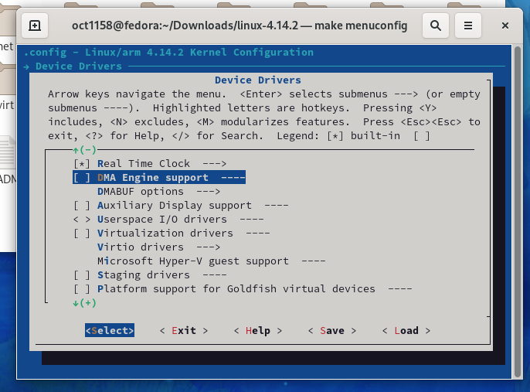Select Platform support for Goldfish entry
The width and height of the screenshot is (530, 392).
[x=243, y=289]
